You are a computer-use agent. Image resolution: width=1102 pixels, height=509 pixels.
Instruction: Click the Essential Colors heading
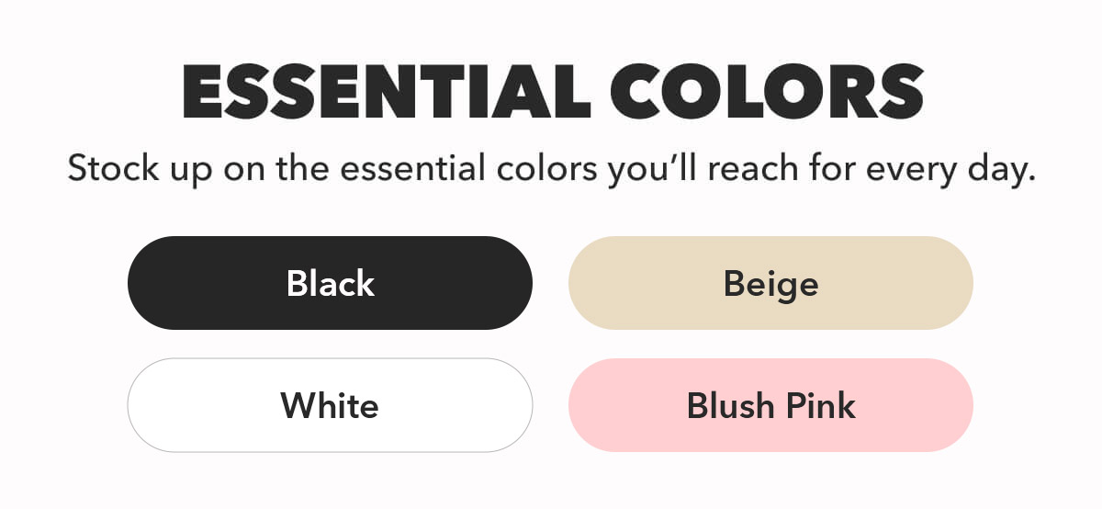coord(552,92)
